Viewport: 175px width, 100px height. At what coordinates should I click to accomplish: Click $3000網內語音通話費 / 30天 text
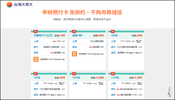point(52,89)
